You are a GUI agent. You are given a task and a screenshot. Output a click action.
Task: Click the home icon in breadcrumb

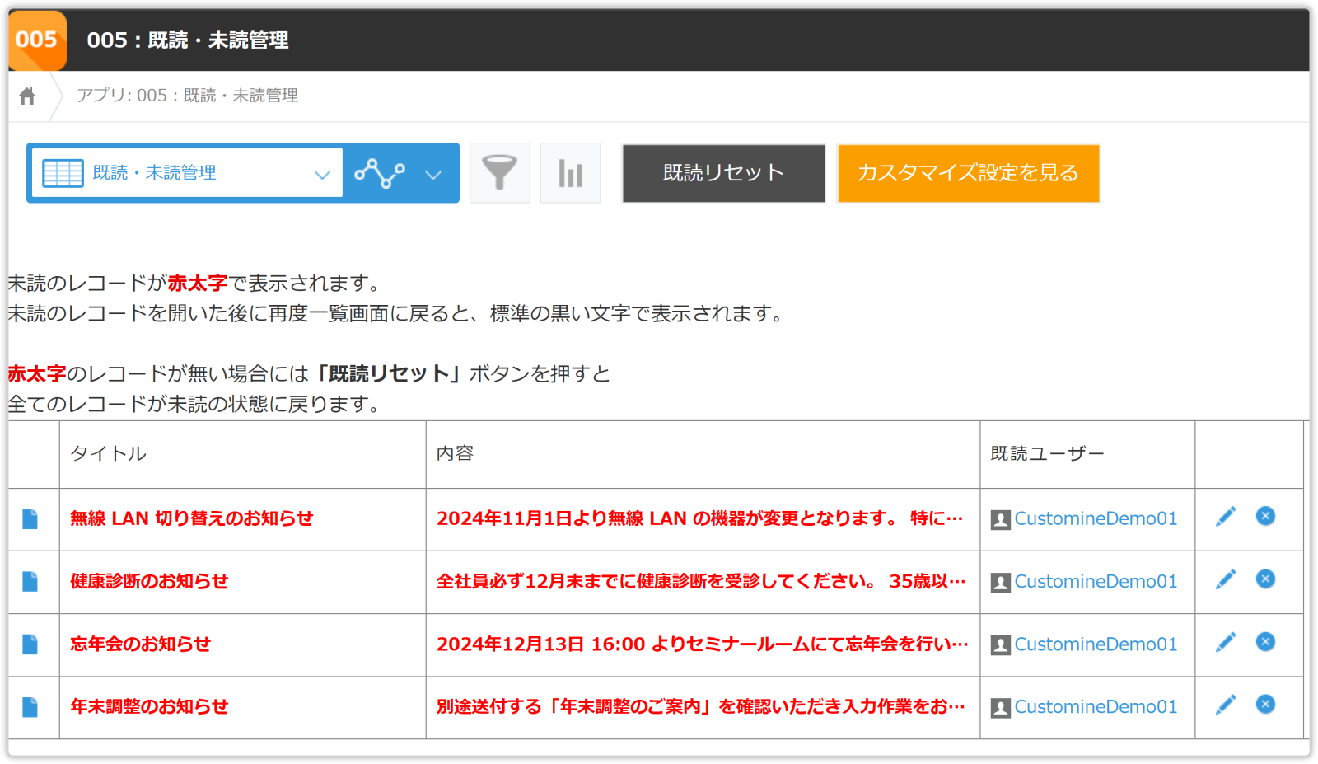click(27, 96)
